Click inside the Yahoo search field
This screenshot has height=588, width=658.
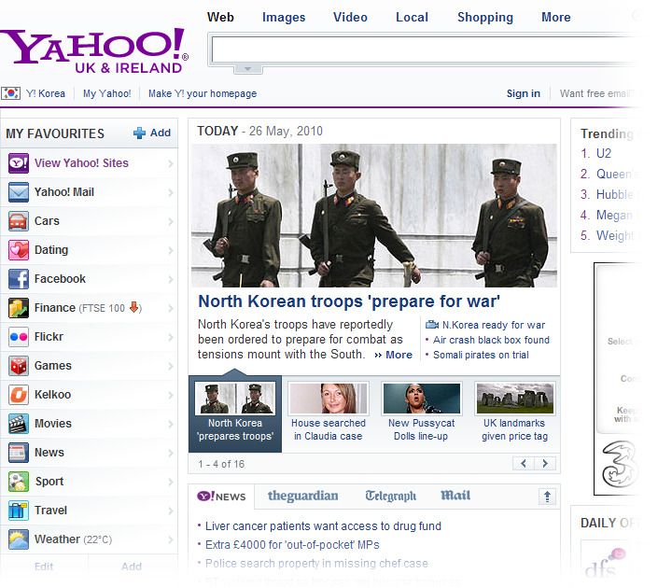(x=424, y=49)
